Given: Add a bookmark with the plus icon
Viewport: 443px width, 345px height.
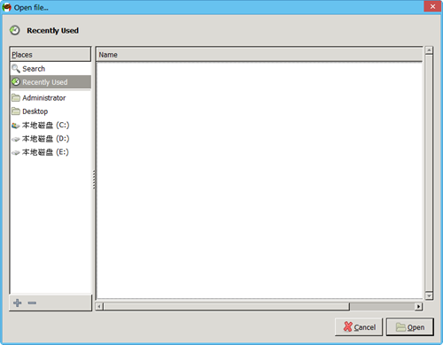Looking at the screenshot, I should pos(18,303).
